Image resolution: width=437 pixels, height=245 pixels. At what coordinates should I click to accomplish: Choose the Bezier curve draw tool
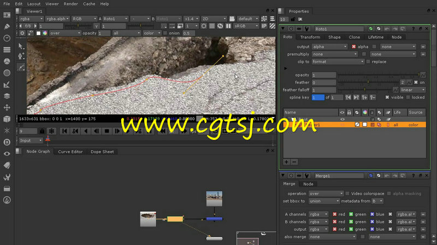tap(21, 67)
